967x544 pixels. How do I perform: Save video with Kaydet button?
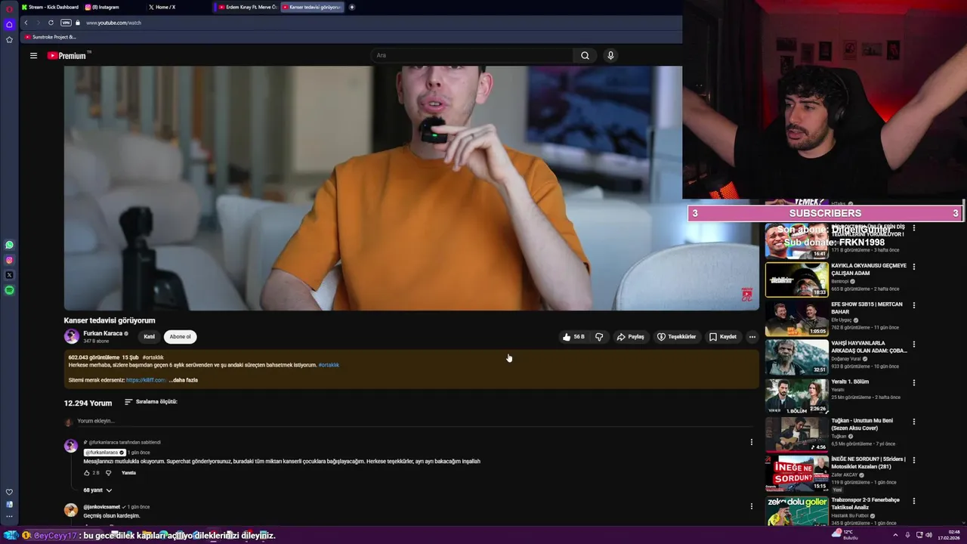click(x=723, y=337)
